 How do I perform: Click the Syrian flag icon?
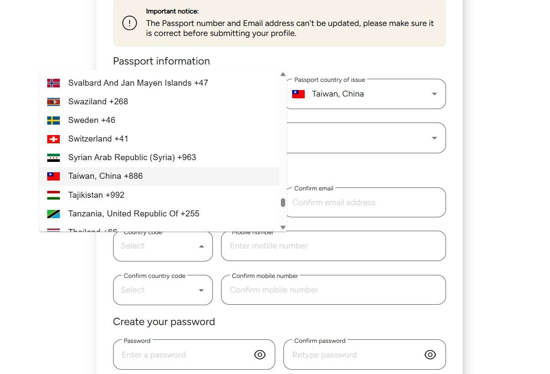53,158
